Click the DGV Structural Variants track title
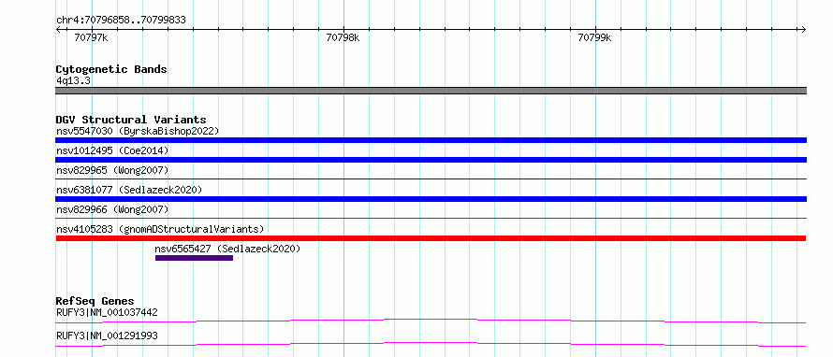Screen dimensions: 833x357 coord(131,120)
